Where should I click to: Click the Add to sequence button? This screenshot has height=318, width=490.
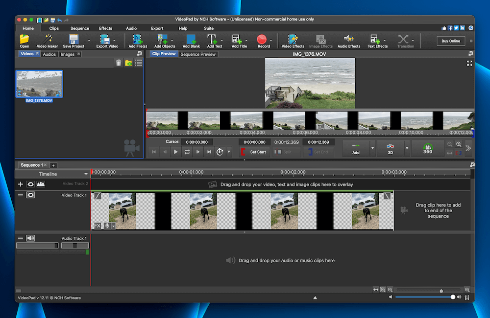pos(356,148)
